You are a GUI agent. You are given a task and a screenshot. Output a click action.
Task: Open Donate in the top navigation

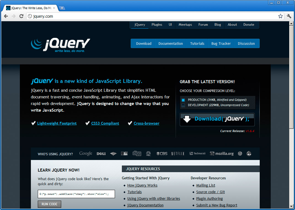pyautogui.click(x=249, y=25)
